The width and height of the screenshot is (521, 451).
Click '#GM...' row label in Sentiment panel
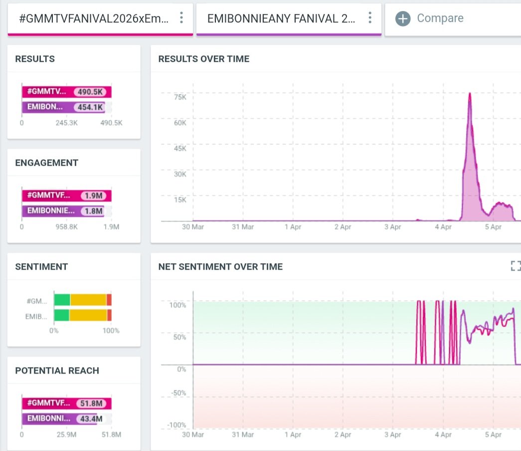37,301
